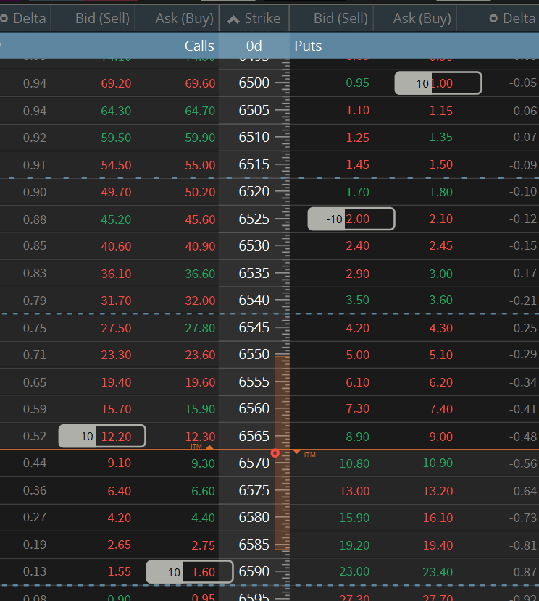The height and width of the screenshot is (601, 539).
Task: Click call bid 45.20 at 6525
Action: pos(116,219)
